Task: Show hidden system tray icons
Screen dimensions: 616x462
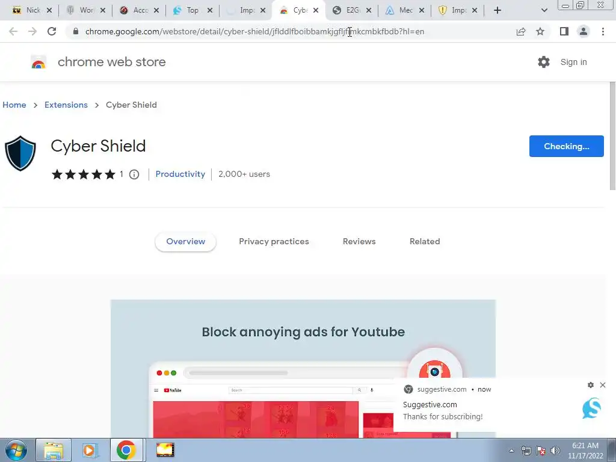Action: tap(511, 451)
